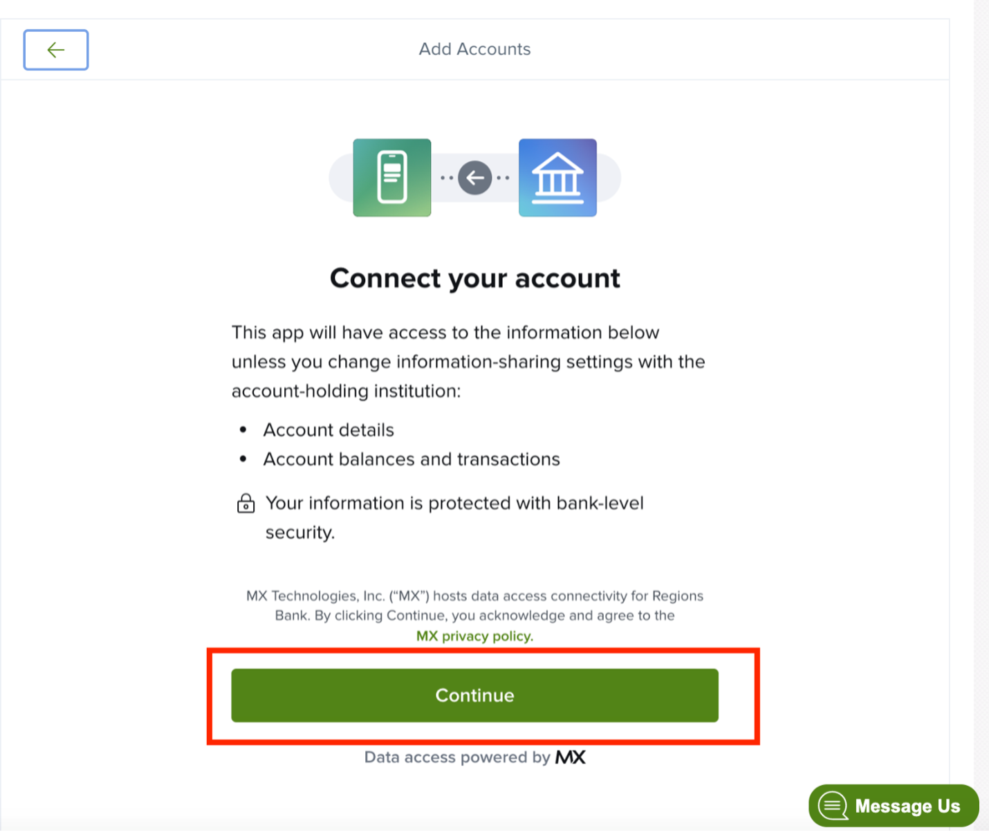Click the dotted connector left of arrow
The width and height of the screenshot is (989, 837).
tap(447, 178)
